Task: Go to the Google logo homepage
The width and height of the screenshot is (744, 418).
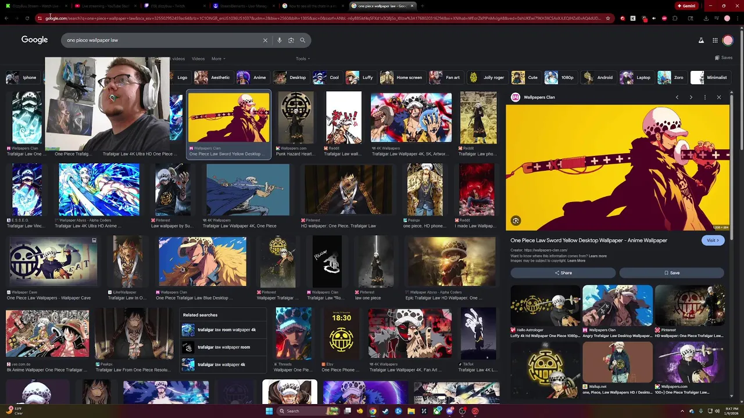Action: (34, 39)
